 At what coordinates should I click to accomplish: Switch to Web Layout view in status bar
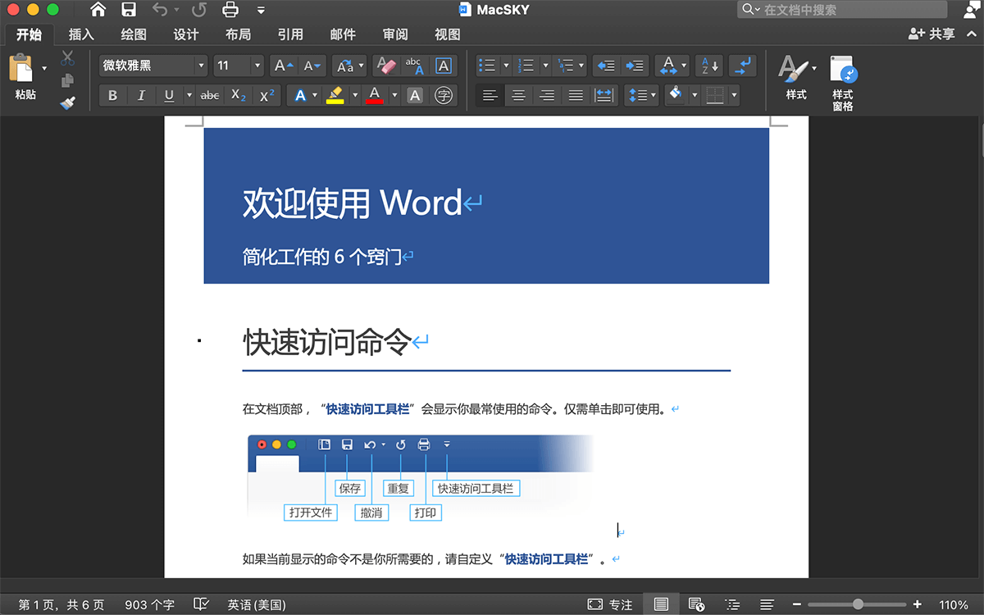(697, 604)
